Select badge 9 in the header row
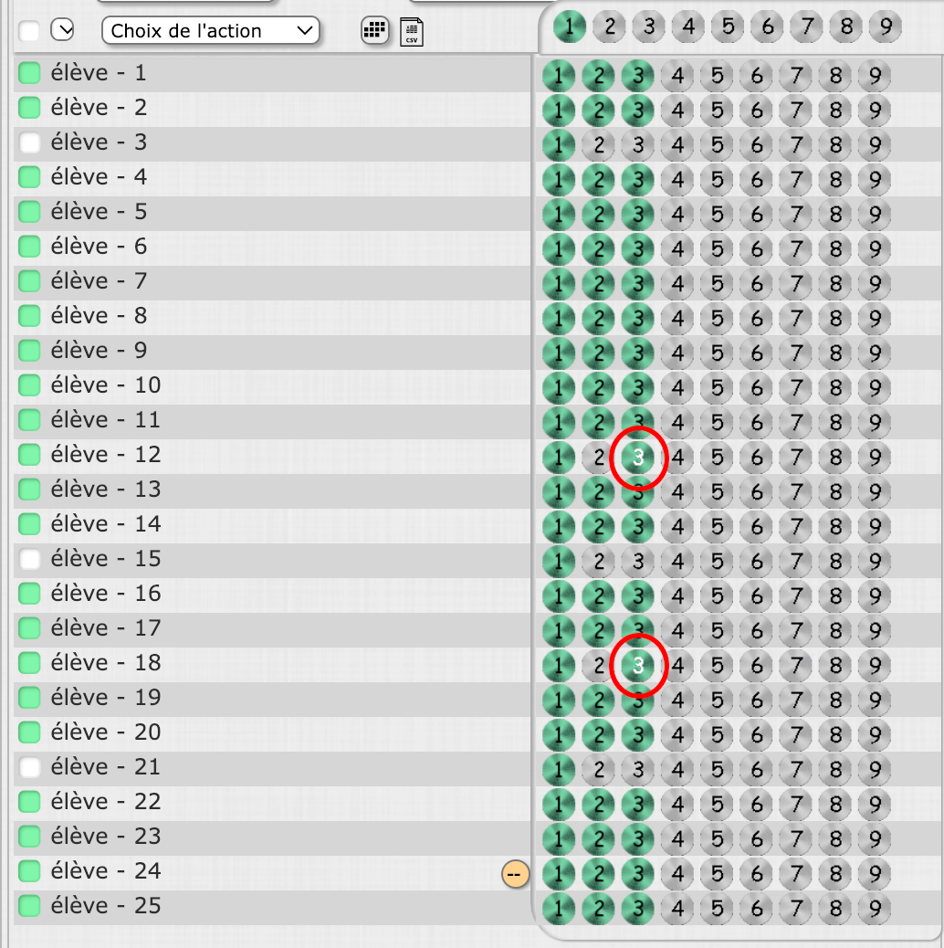Image resolution: width=944 pixels, height=948 pixels. [x=885, y=26]
